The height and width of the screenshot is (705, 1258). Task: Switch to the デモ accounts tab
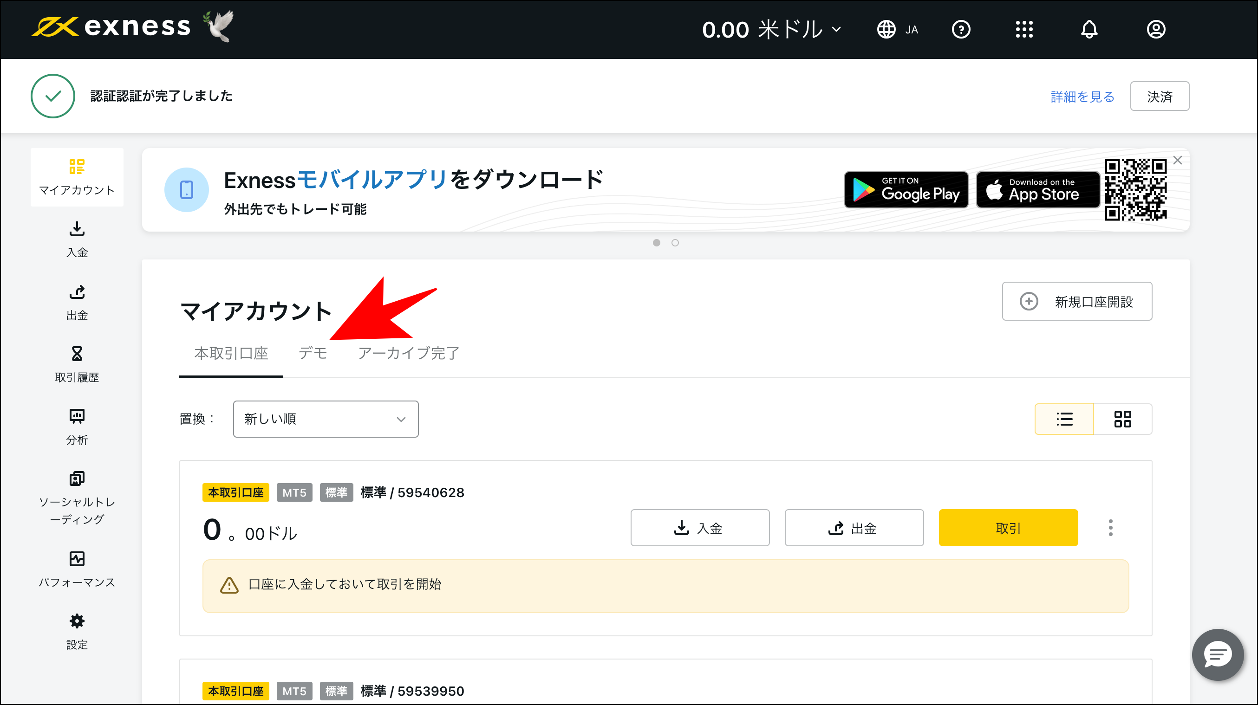pos(313,354)
